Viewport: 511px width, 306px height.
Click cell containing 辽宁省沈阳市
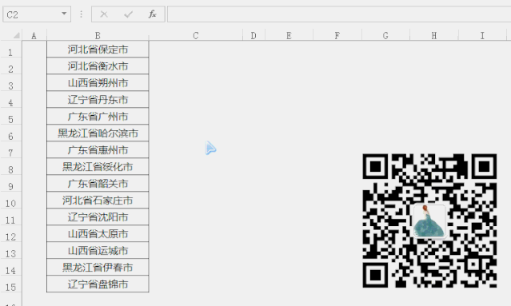pos(98,217)
